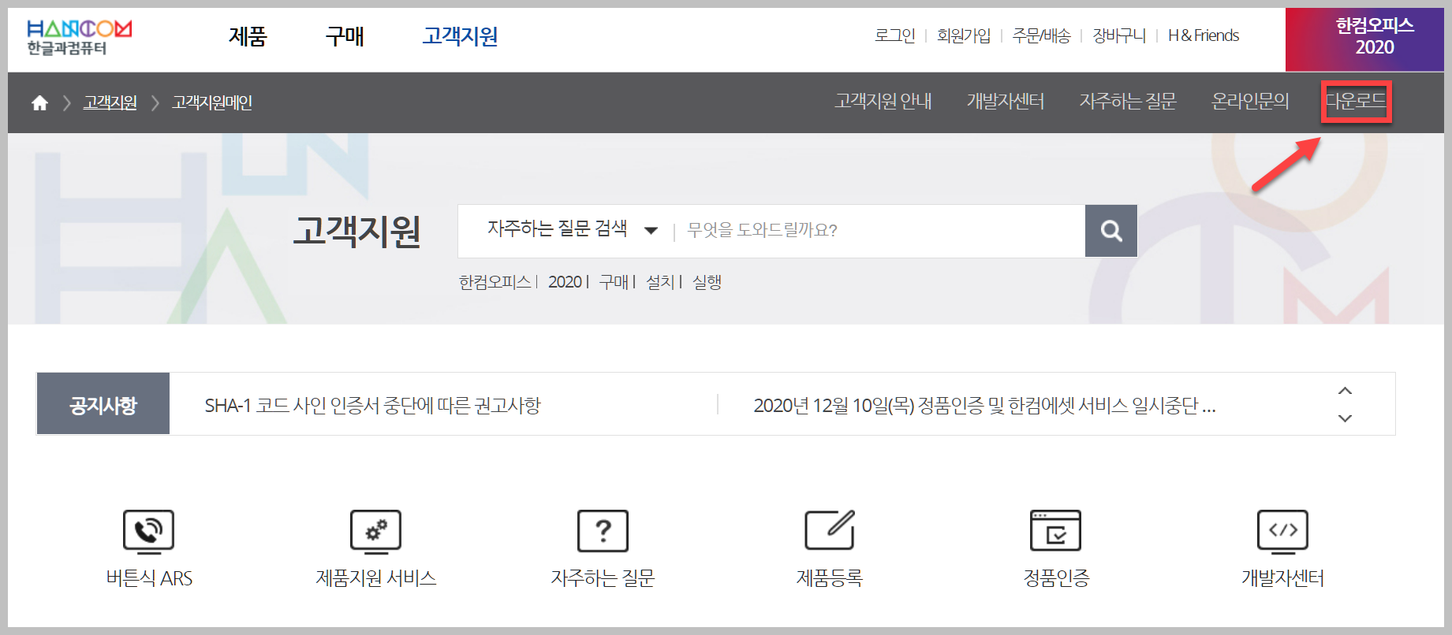1452x635 pixels.
Task: Select the 개발자센터 submenu item
Action: (x=1006, y=101)
